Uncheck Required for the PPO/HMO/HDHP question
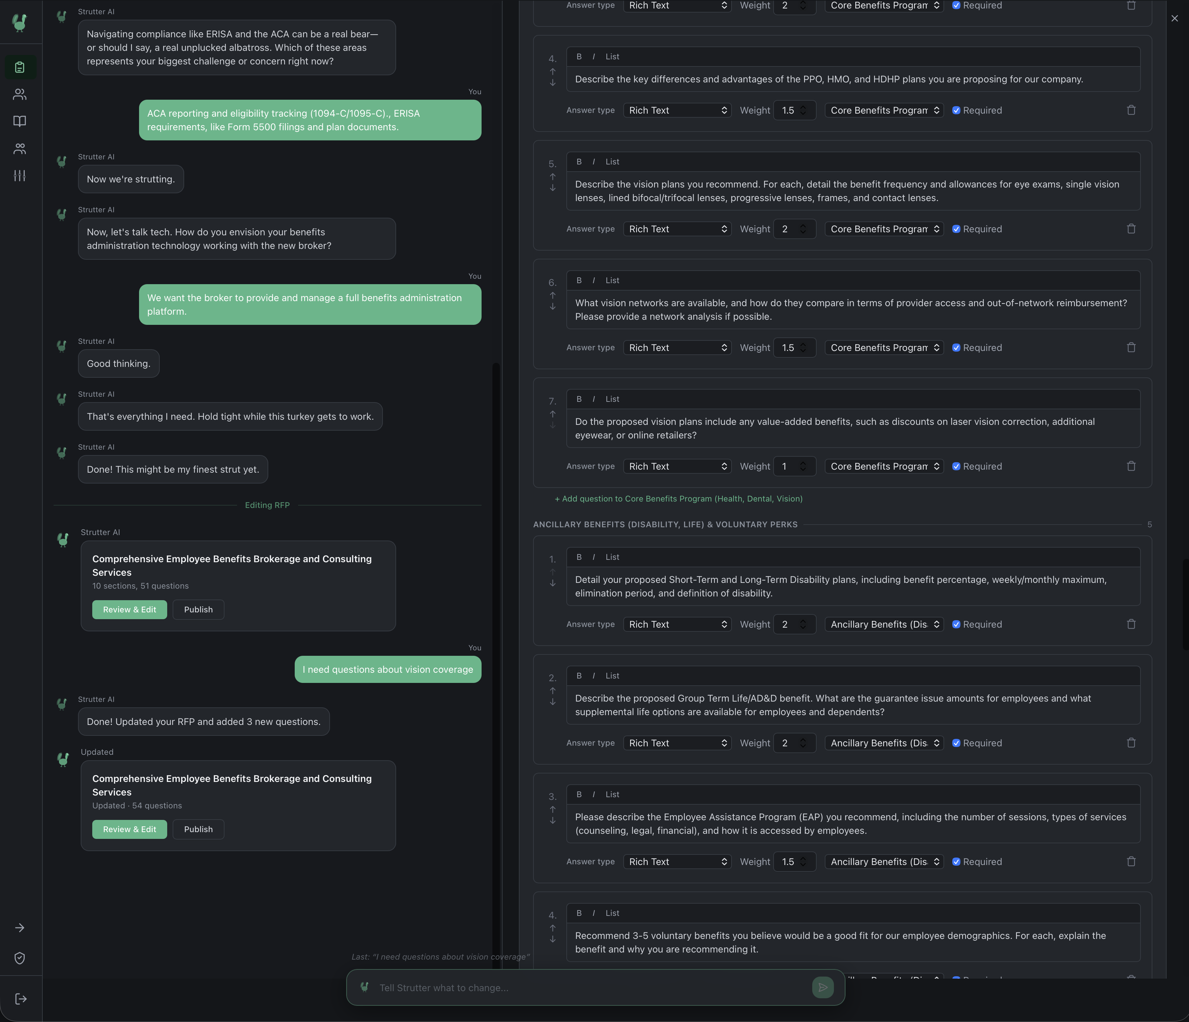Screen dimensions: 1189x1022 pos(956,110)
